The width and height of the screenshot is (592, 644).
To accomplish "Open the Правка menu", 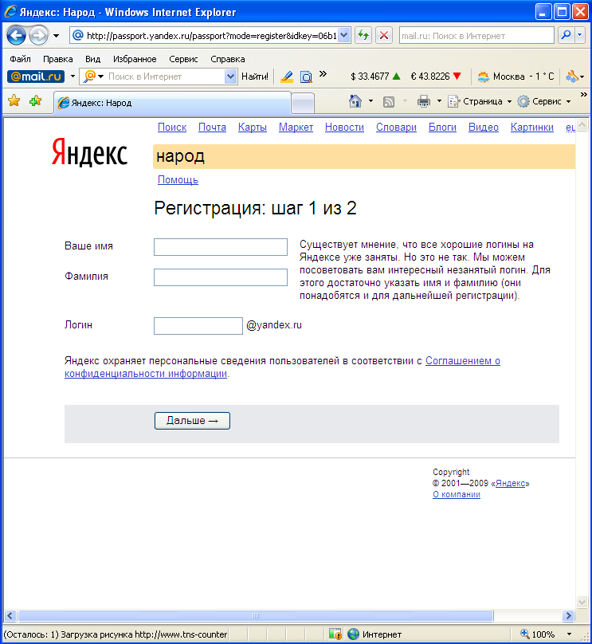I will (58, 59).
